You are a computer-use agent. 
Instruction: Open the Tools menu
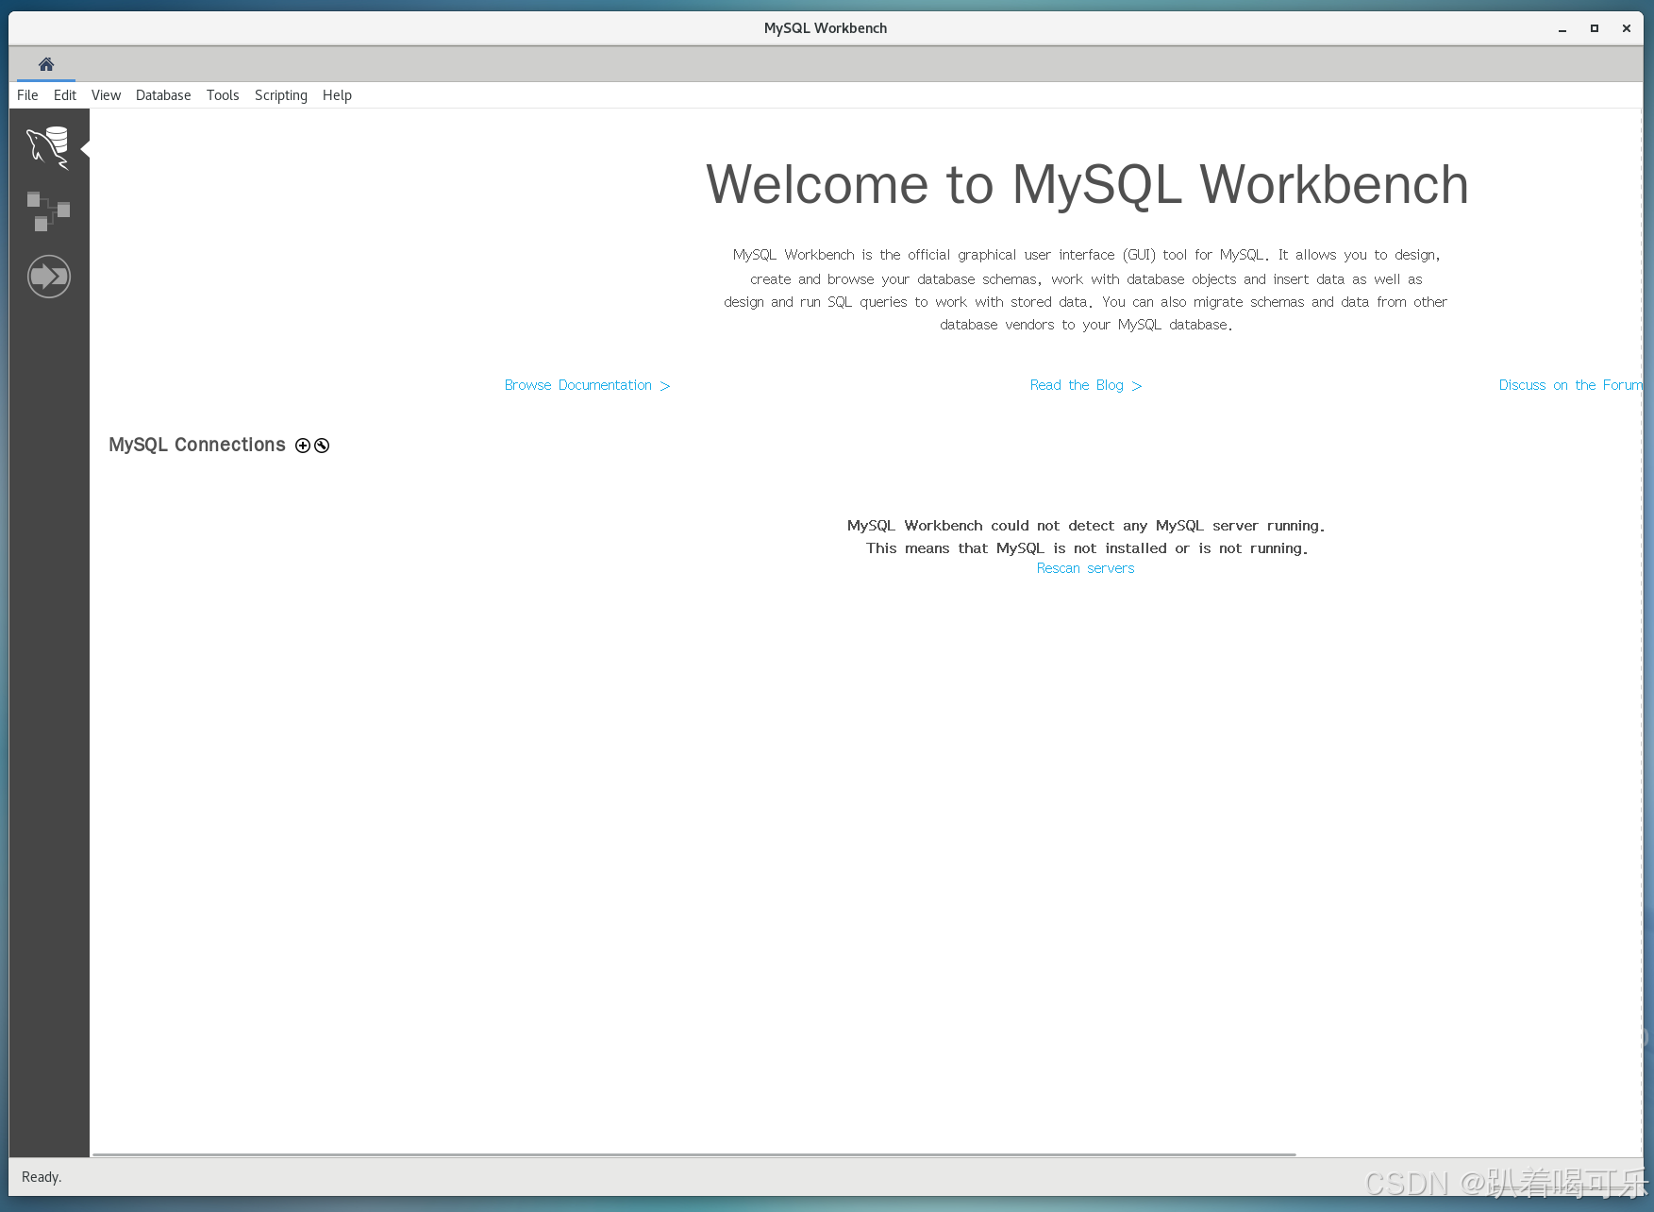[223, 95]
